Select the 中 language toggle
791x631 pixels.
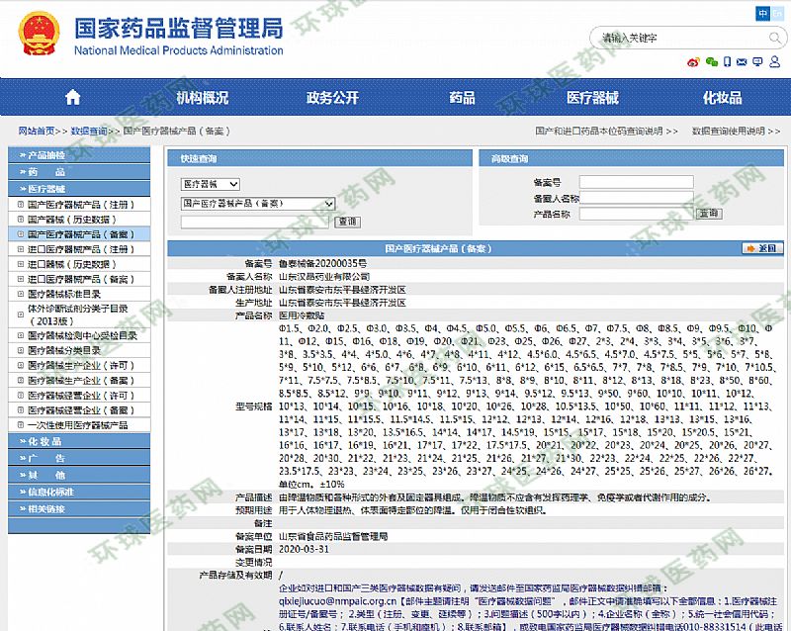point(762,13)
